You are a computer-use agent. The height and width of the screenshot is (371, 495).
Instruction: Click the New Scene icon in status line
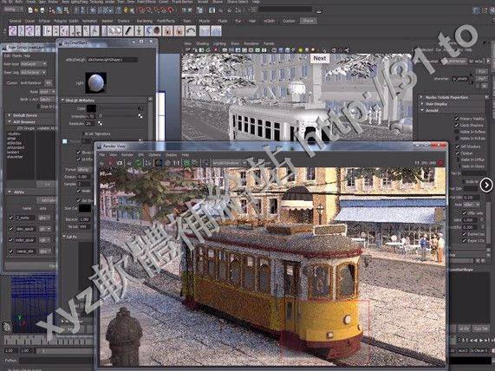coord(30,10)
